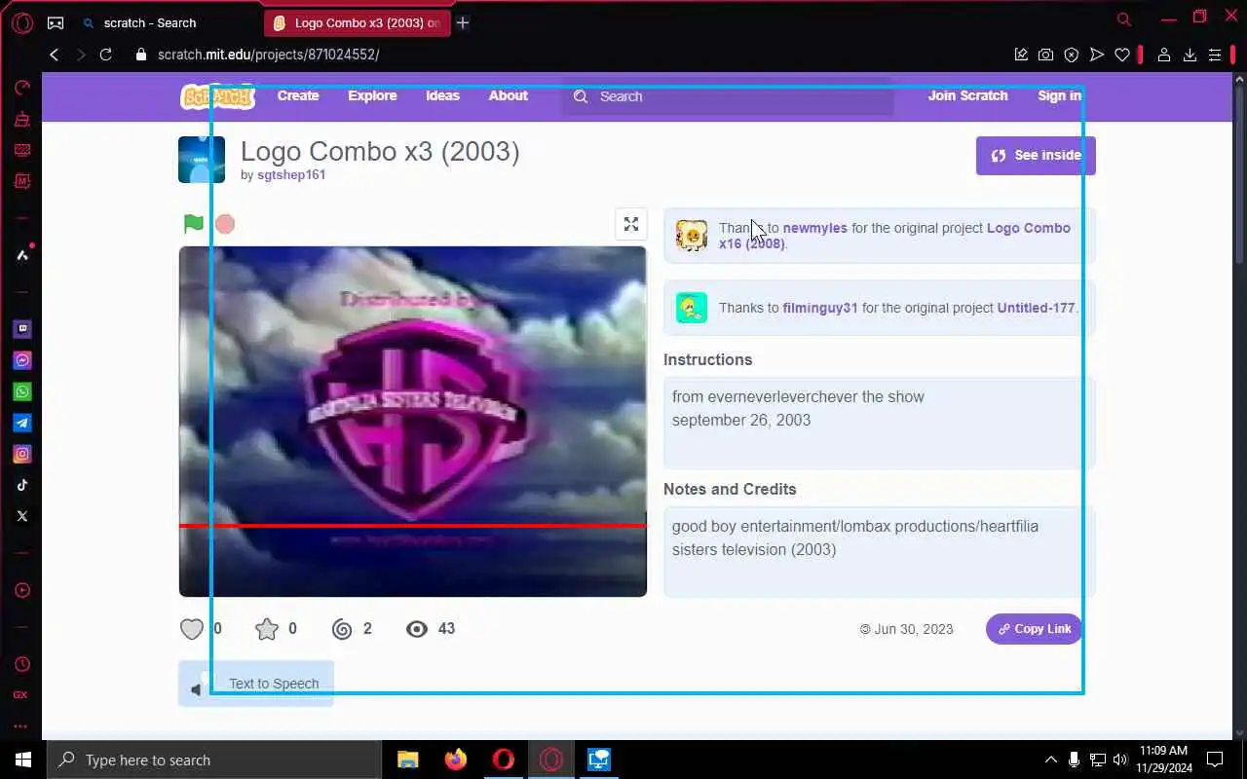Focus the Scratch search field
The height and width of the screenshot is (779, 1247).
[x=728, y=96]
